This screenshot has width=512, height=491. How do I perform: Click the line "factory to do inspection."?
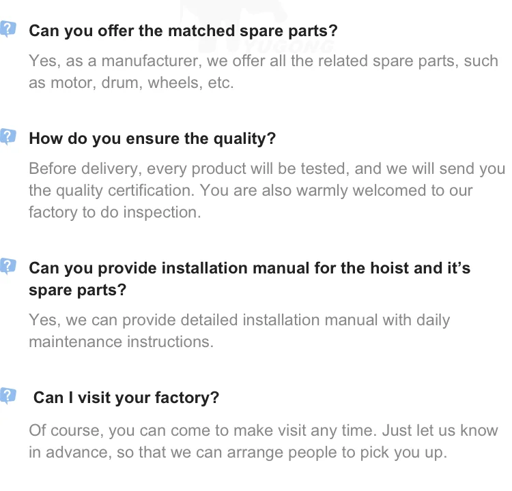pyautogui.click(x=115, y=212)
